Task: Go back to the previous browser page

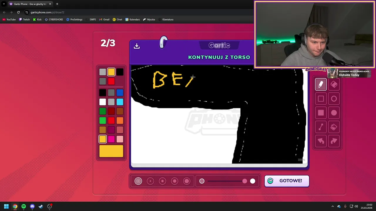Action: 4,12
